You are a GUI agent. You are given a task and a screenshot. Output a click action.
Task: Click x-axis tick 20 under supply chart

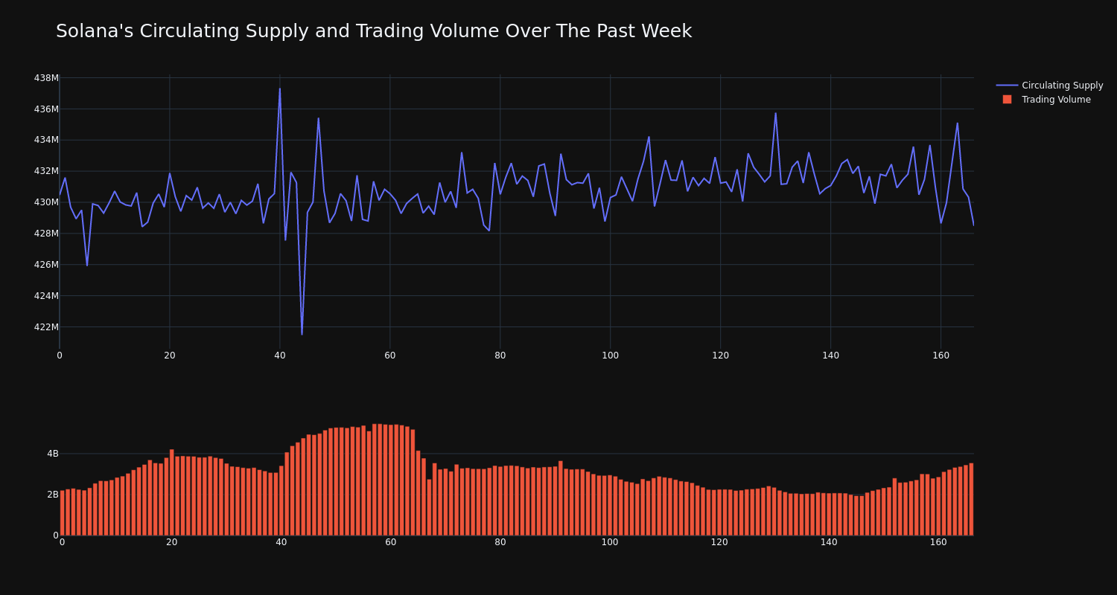pyautogui.click(x=170, y=356)
